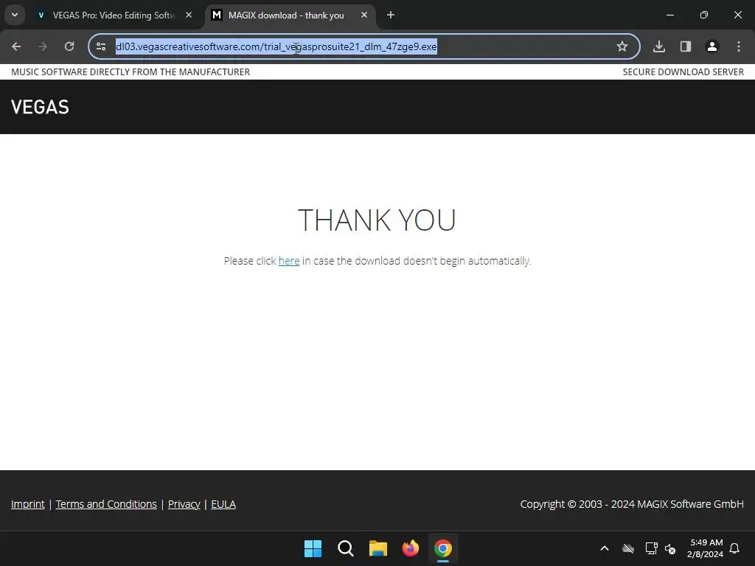Open a new tab with the plus button
Image resolution: width=755 pixels, height=566 pixels.
(391, 15)
